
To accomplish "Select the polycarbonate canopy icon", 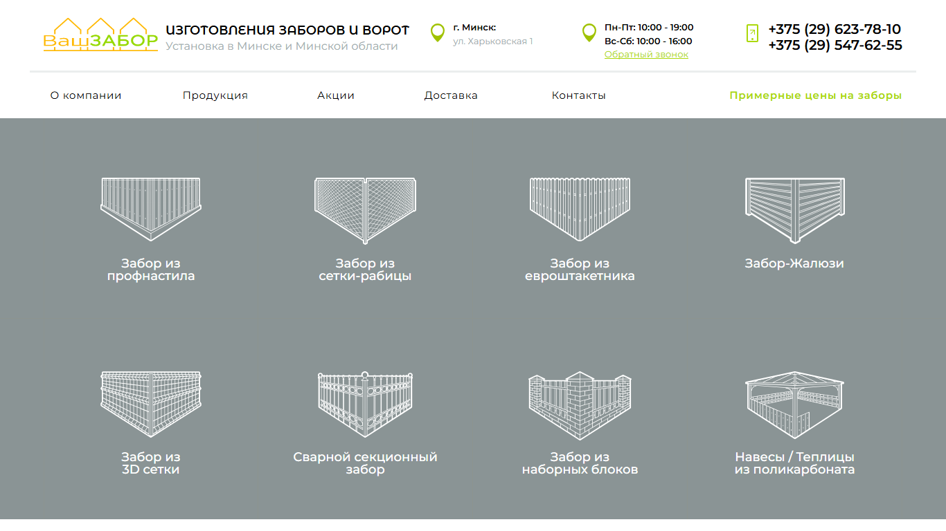I will coord(794,405).
